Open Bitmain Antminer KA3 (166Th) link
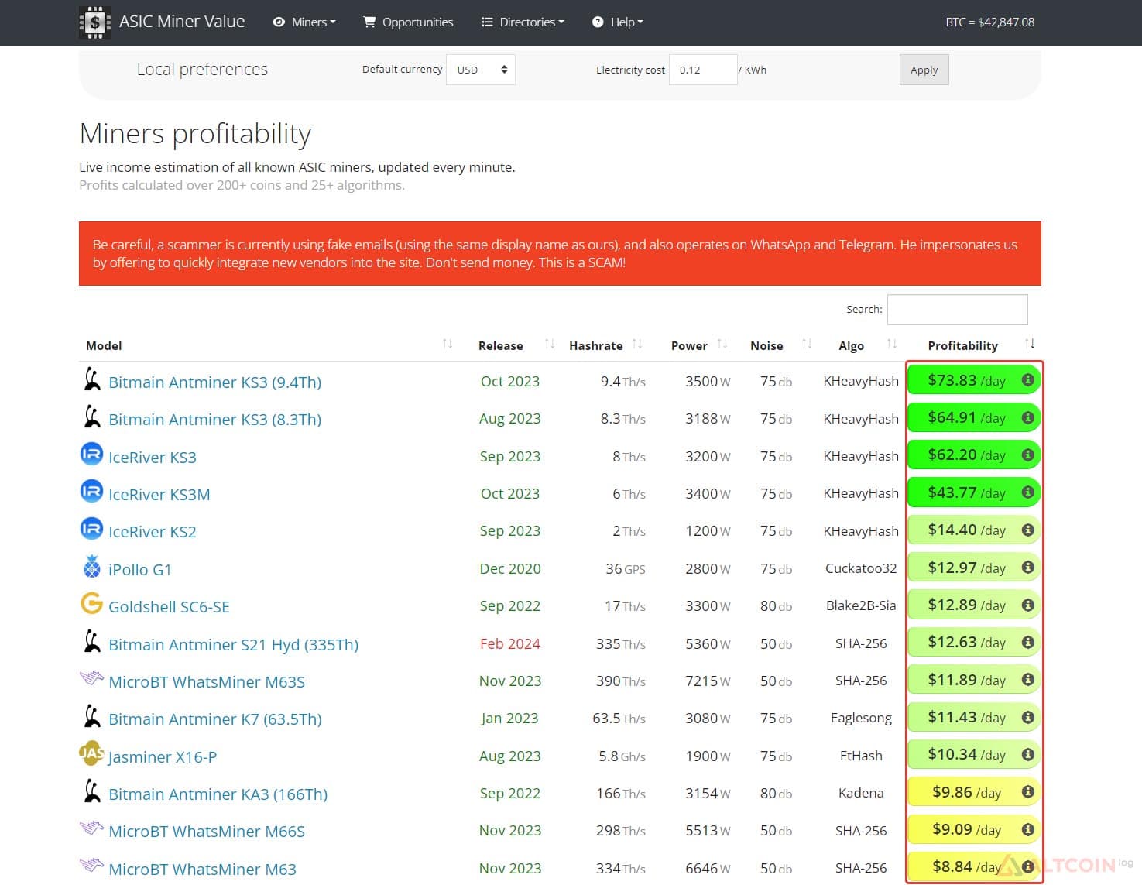1142x885 pixels. [218, 794]
